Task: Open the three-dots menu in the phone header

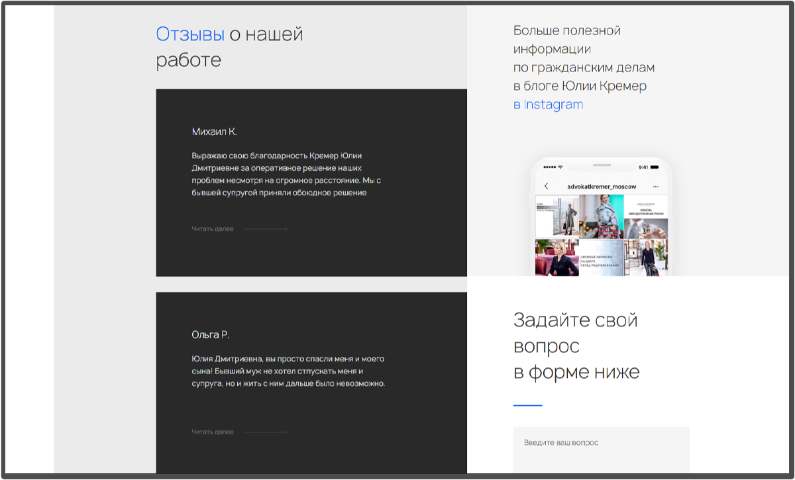Action: coord(656,187)
